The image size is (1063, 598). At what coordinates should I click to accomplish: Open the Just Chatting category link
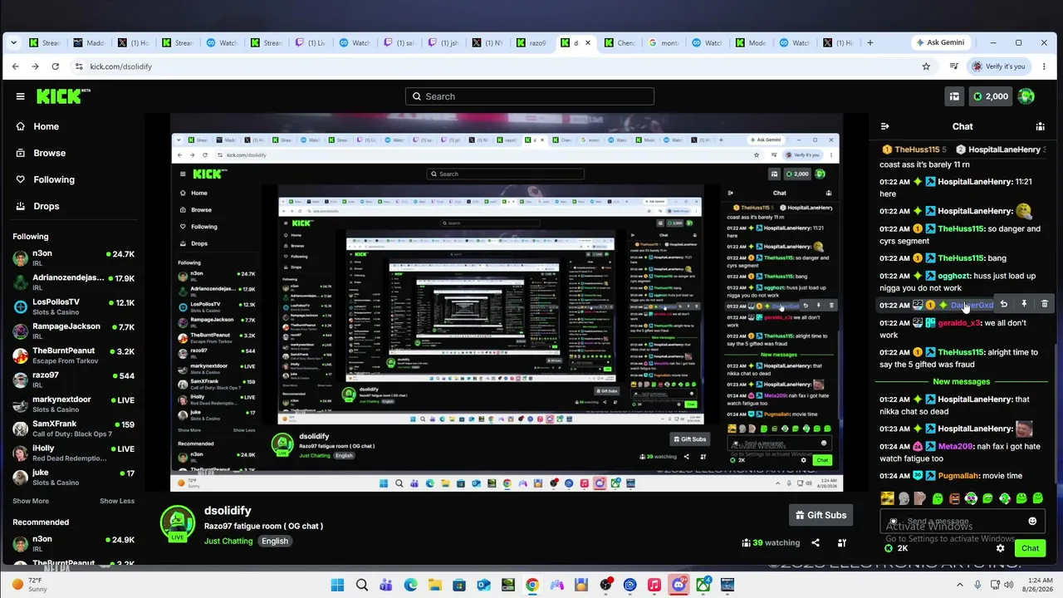(x=228, y=542)
